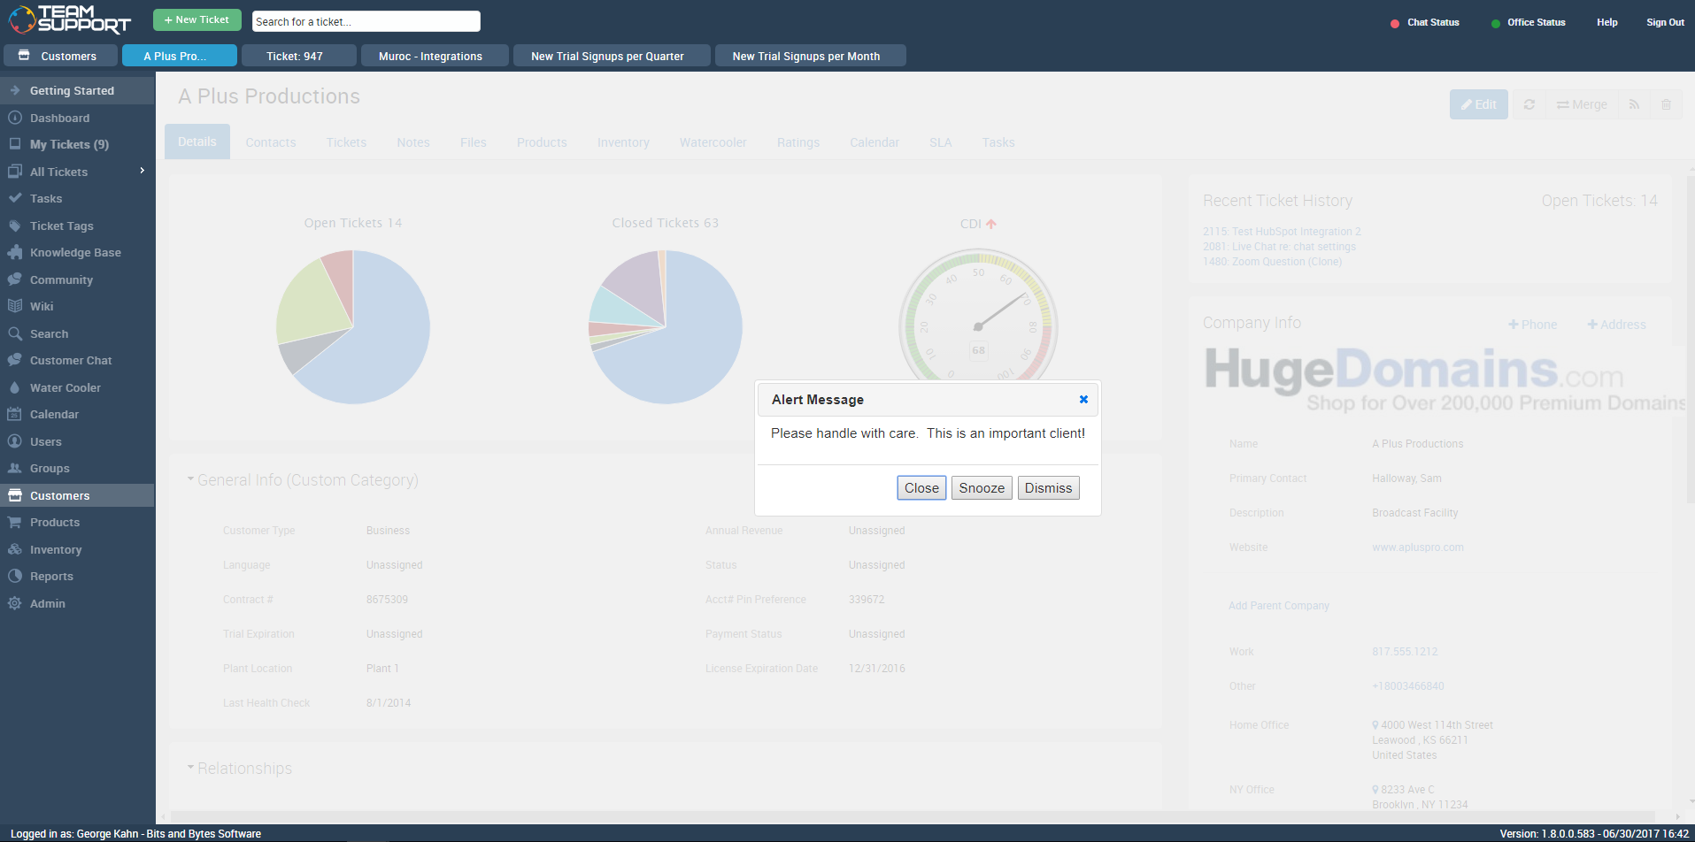Open Calendar icon in sidebar
Image resolution: width=1695 pixels, height=842 pixels.
[15, 414]
